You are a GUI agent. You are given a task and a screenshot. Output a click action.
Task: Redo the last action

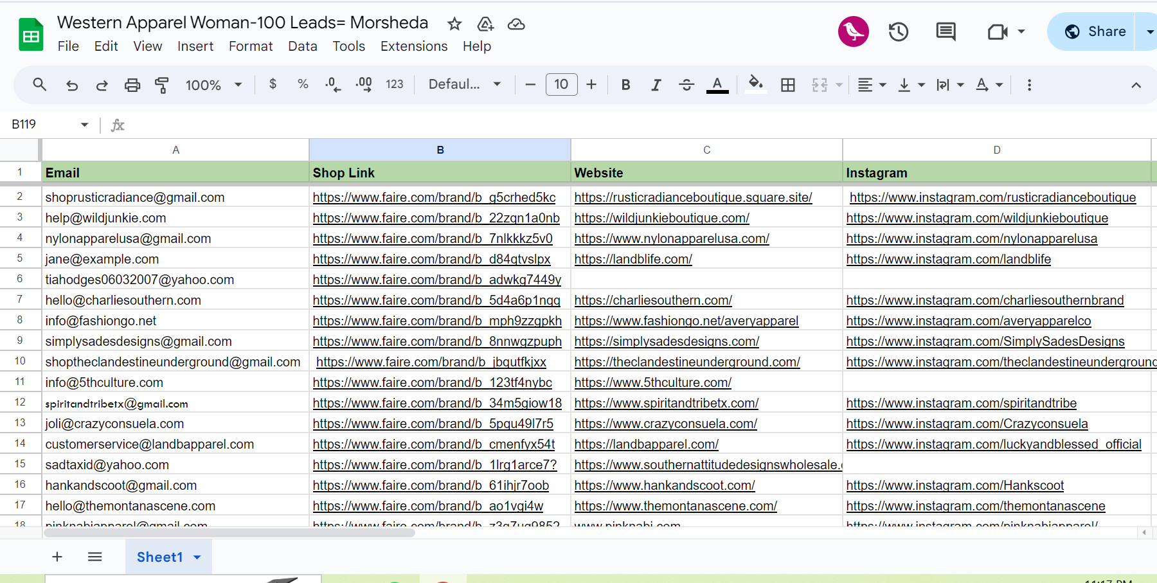coord(102,85)
